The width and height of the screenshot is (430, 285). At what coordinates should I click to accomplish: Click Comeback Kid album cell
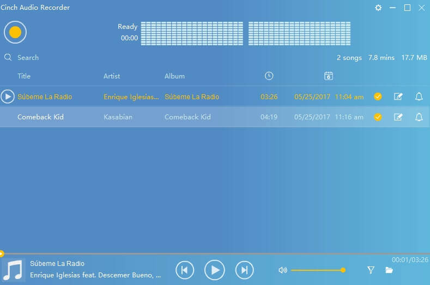point(187,117)
